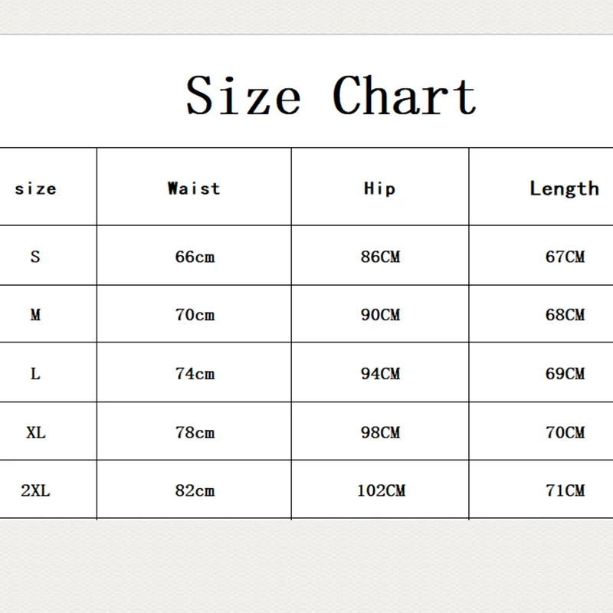Select the 2XL size cell
The image size is (613, 613).
click(35, 490)
